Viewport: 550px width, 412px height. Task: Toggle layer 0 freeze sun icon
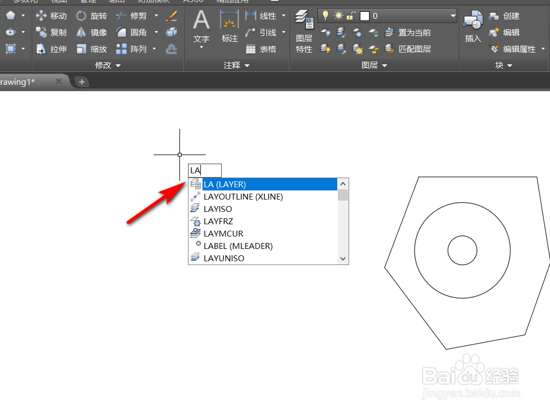[338, 16]
